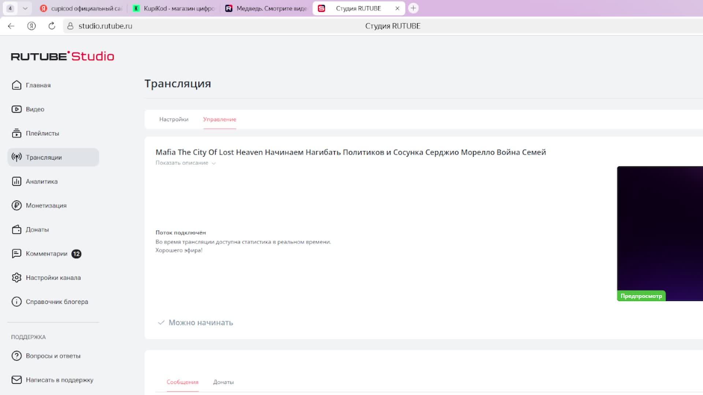Open Настройки канала gear icon

coord(16,278)
